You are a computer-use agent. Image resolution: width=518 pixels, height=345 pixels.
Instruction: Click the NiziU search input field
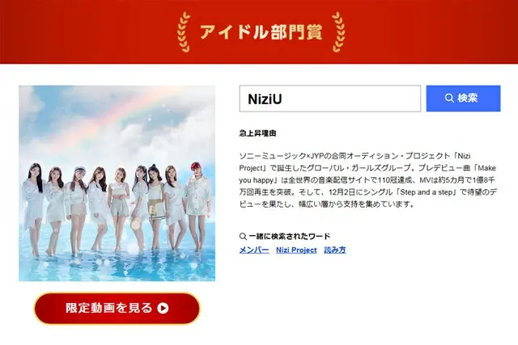pyautogui.click(x=330, y=99)
